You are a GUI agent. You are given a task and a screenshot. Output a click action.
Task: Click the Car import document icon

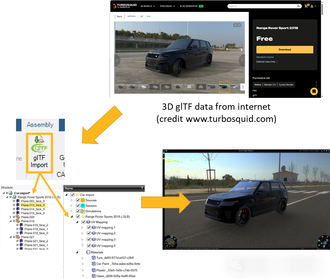pos(11,193)
